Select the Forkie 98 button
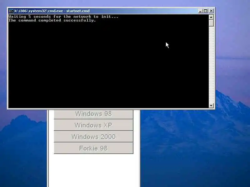Image resolution: width=250 pixels, height=187 pixels. [x=93, y=148]
